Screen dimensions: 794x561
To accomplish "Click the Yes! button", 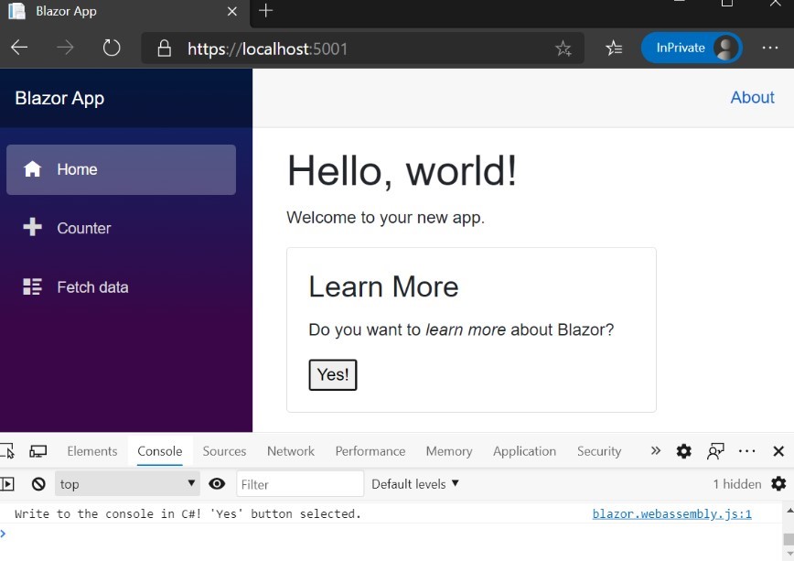I will (333, 375).
